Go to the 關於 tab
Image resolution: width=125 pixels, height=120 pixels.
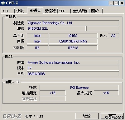pos(96,11)
